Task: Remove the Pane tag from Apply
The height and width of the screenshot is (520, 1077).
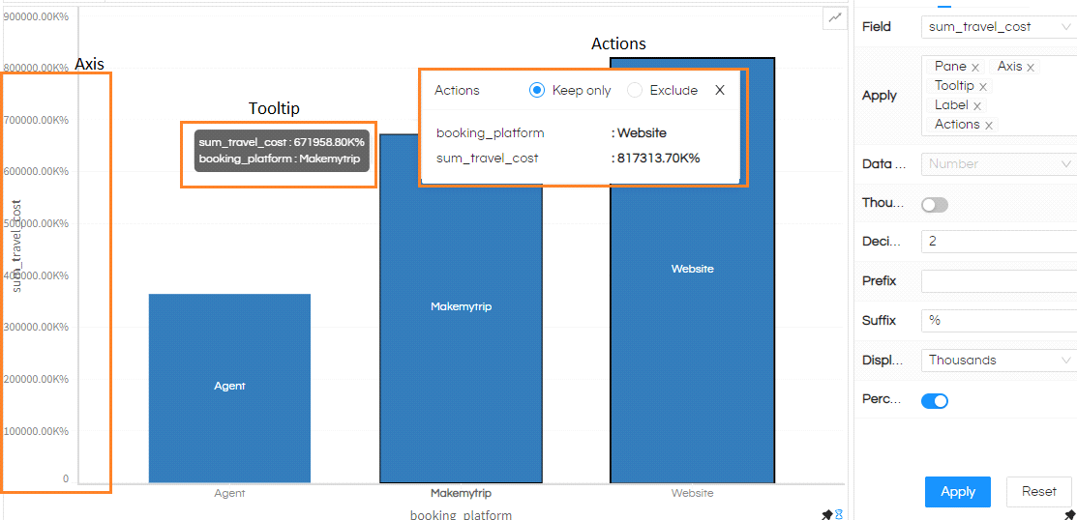Action: pos(975,68)
